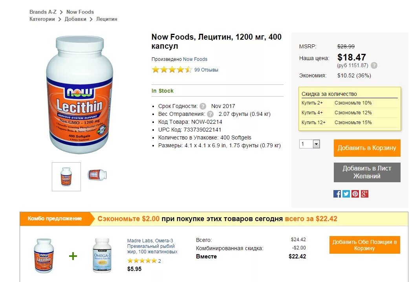Click the star rating icons

(172, 70)
